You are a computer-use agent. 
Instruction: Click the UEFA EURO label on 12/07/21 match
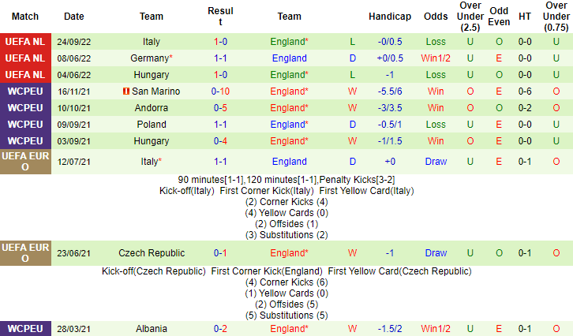point(25,161)
